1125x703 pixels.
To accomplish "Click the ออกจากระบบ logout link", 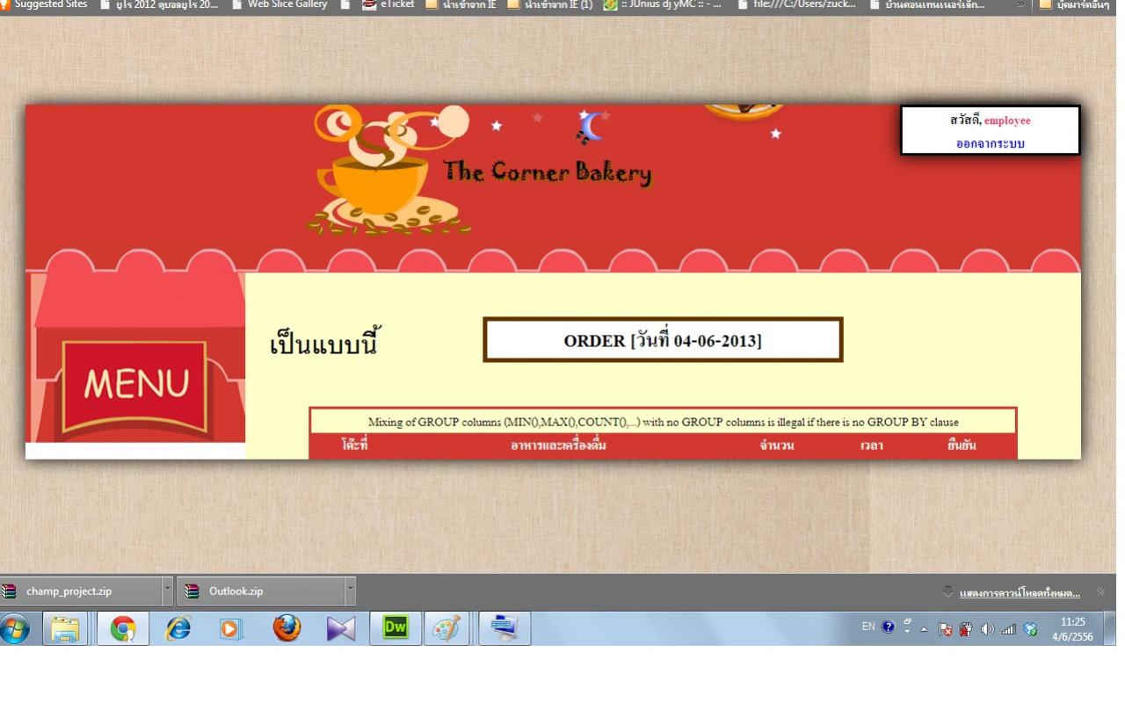I will click(x=991, y=143).
